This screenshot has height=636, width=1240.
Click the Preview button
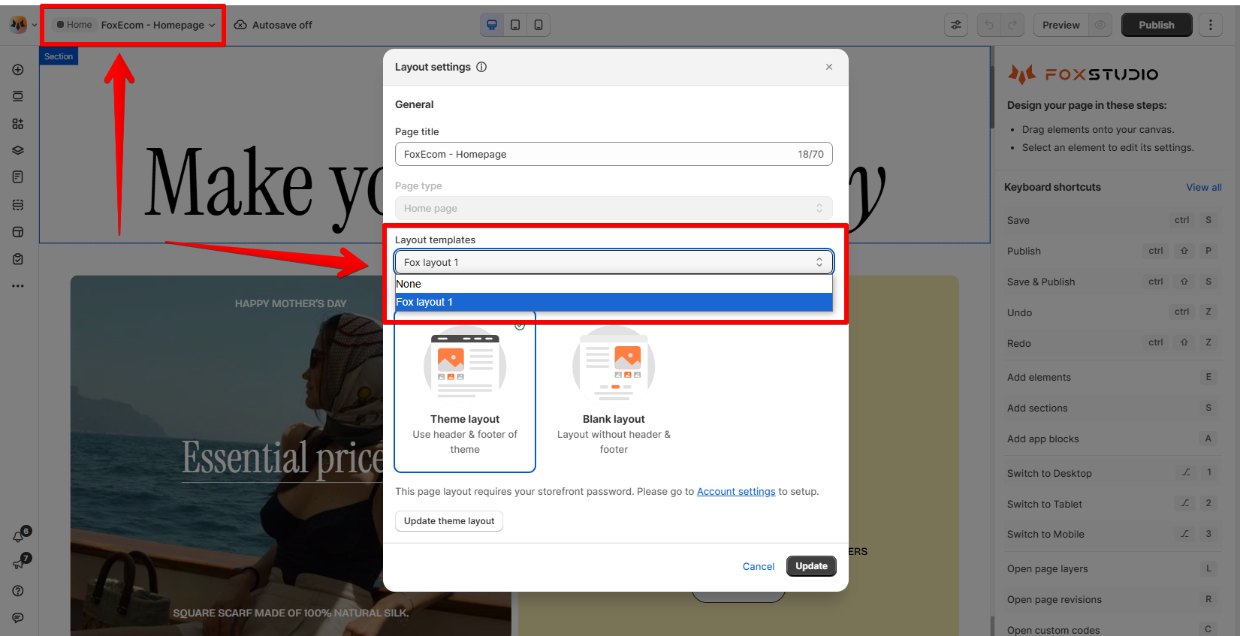click(x=1060, y=25)
